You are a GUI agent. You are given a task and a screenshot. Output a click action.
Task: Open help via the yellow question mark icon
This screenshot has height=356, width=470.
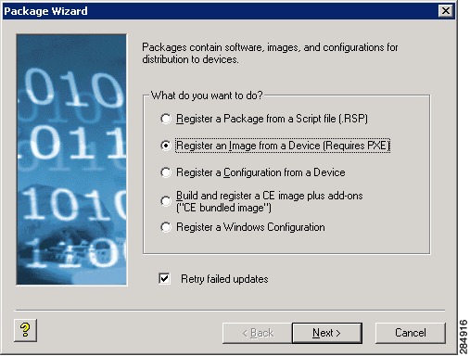(x=25, y=330)
